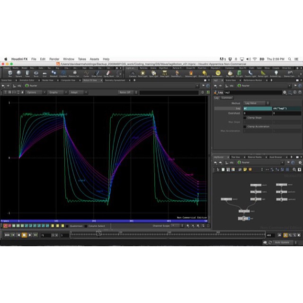The height and width of the screenshot is (303, 303).
Task: Expand the Options dropdown in Motion FX view
Action: 33,92
